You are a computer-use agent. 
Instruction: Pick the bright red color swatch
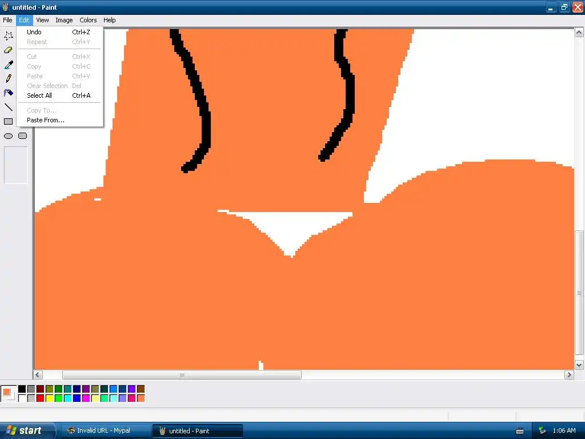pyautogui.click(x=41, y=398)
